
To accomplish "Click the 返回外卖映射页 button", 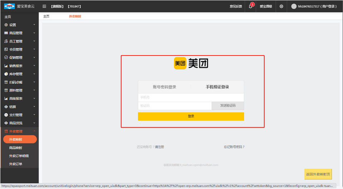I will 318,174.
